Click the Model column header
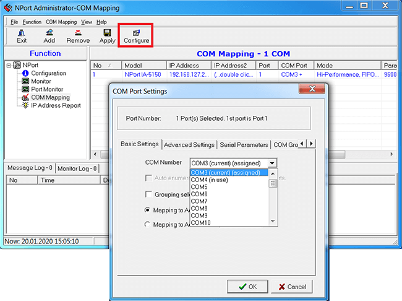Viewport: 402px width, 301px height. (x=144, y=66)
